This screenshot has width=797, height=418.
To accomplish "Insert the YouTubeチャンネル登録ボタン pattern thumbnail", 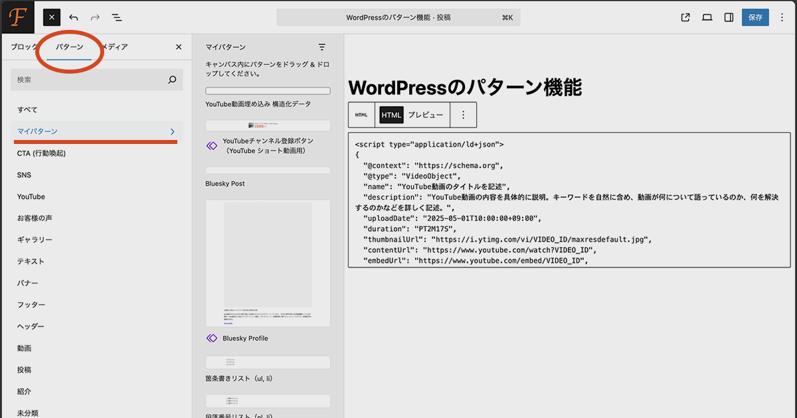I will point(268,125).
